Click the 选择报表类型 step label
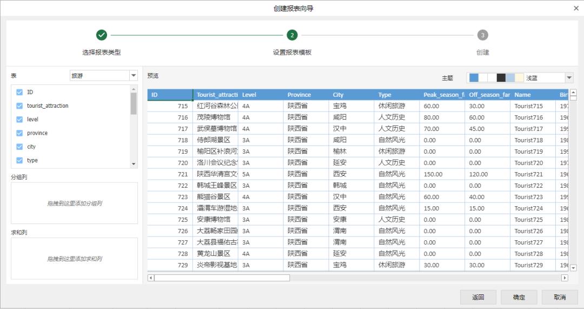 pos(102,52)
